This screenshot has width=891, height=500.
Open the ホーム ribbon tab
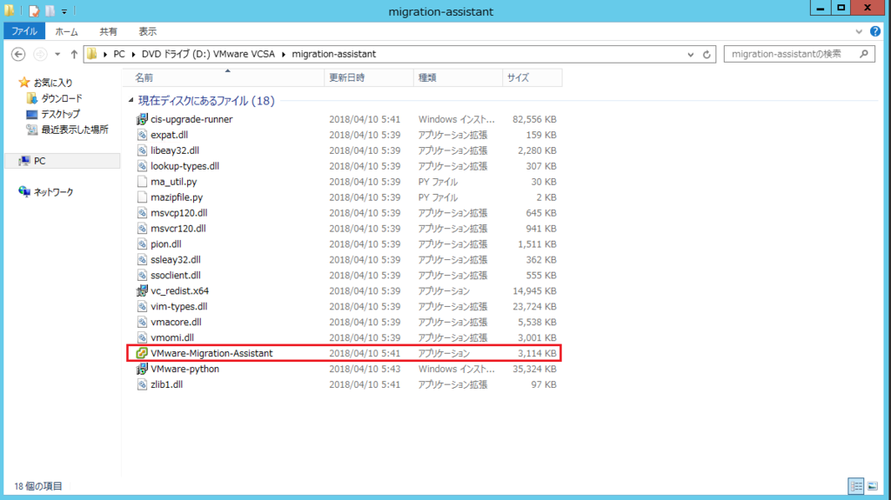click(66, 31)
